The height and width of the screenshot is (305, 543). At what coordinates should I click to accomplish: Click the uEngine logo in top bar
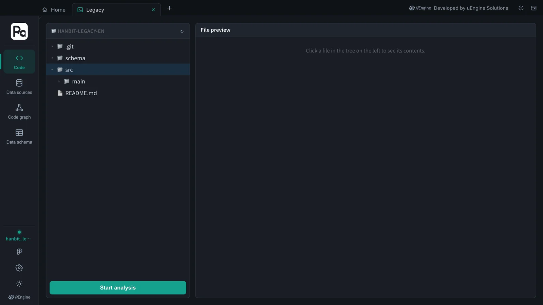[x=420, y=8]
